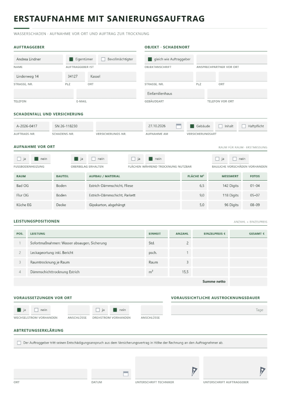Edit the Ort field Kassel
Viewport: 281px width, 398px height.
[x=112, y=76]
